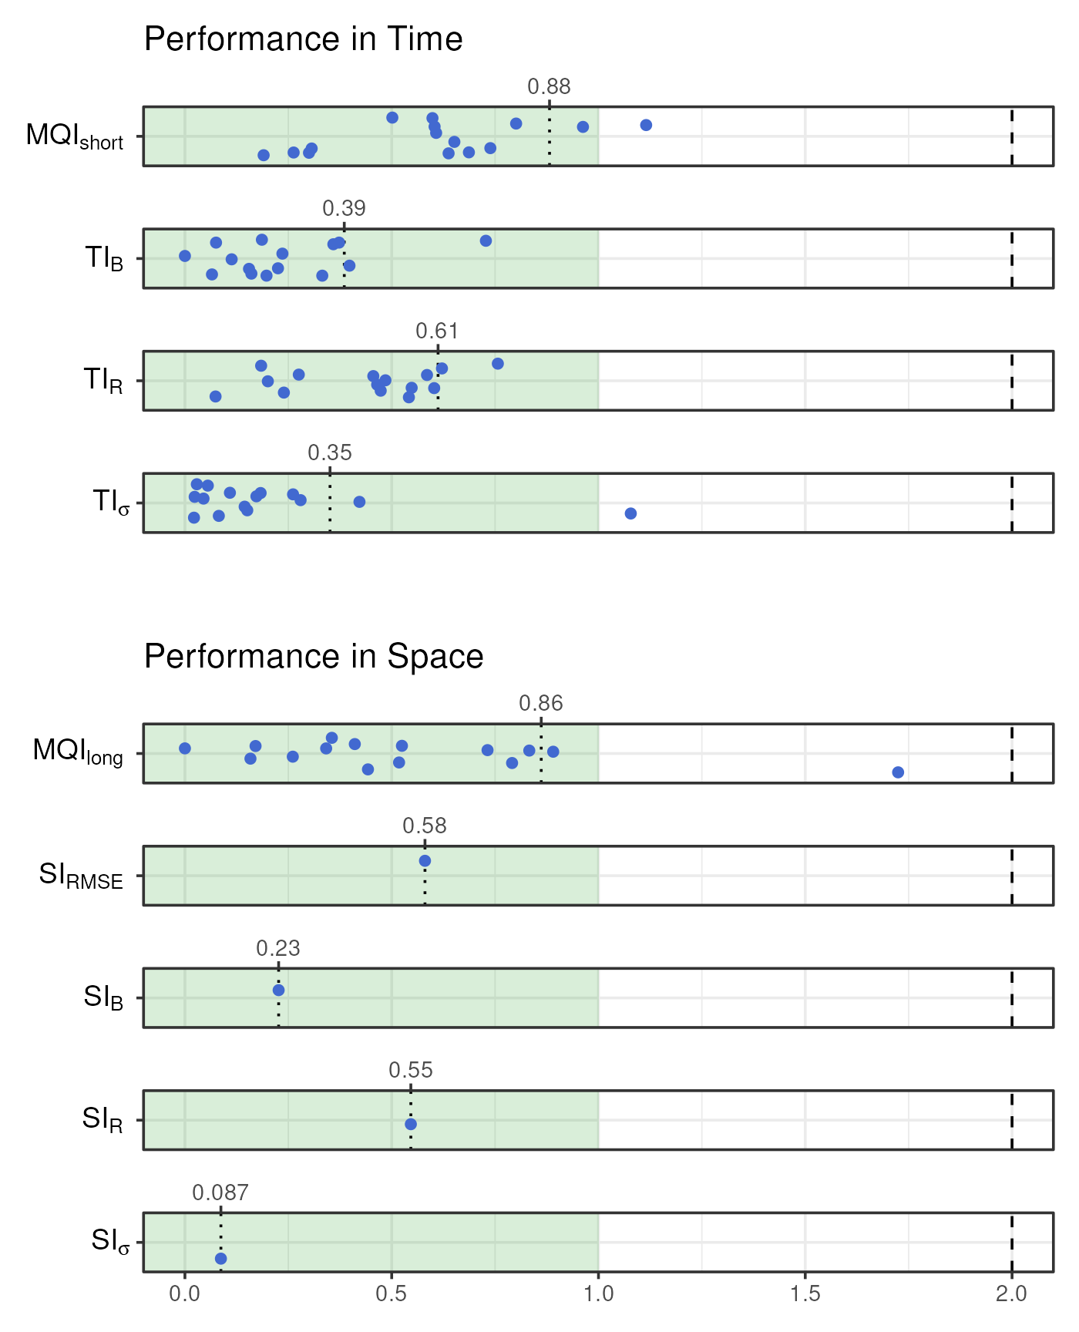Click the rightmost data point in TI B row
1079x1332 pixels.
click(x=486, y=240)
